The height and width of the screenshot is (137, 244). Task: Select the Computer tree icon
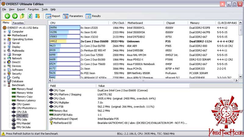click(9, 32)
